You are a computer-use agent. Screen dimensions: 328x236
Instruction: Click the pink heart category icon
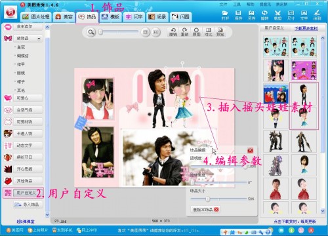8,98
